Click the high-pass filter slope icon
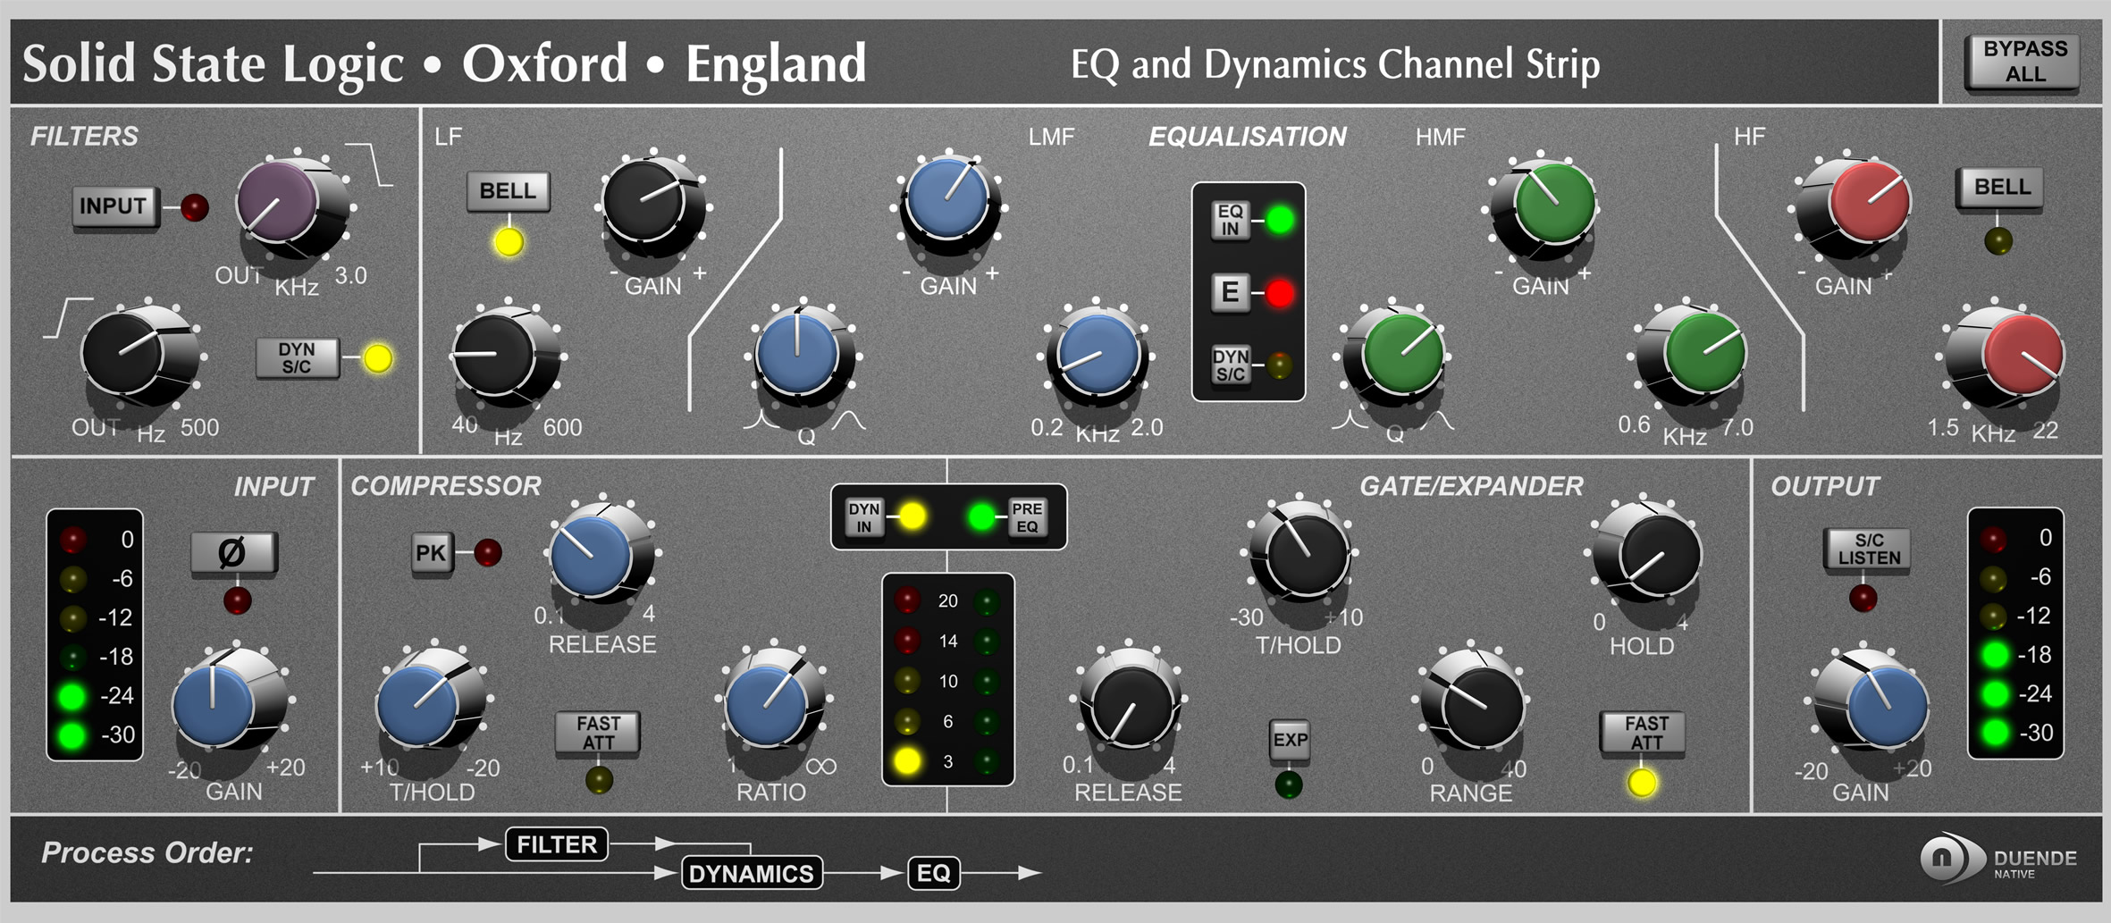Viewport: 2111px width, 923px height. click(x=68, y=318)
